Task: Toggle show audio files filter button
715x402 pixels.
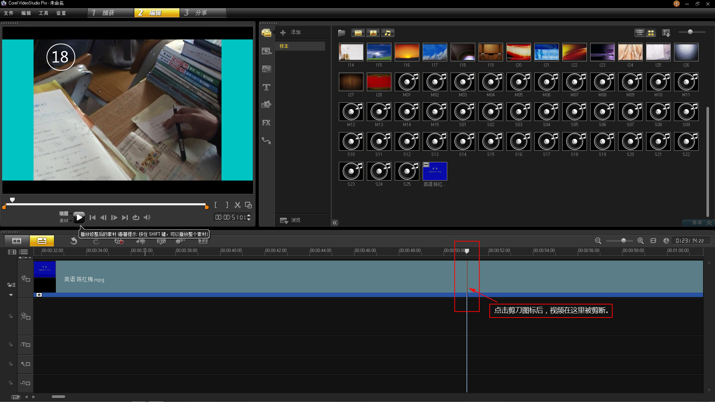Action: click(x=388, y=33)
